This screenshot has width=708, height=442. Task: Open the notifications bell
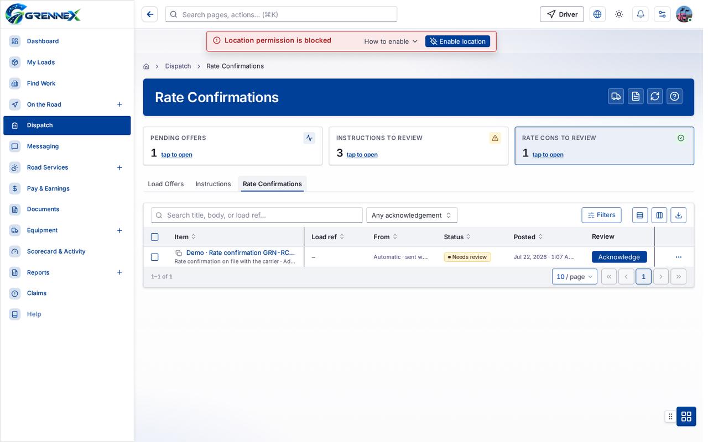[641, 14]
